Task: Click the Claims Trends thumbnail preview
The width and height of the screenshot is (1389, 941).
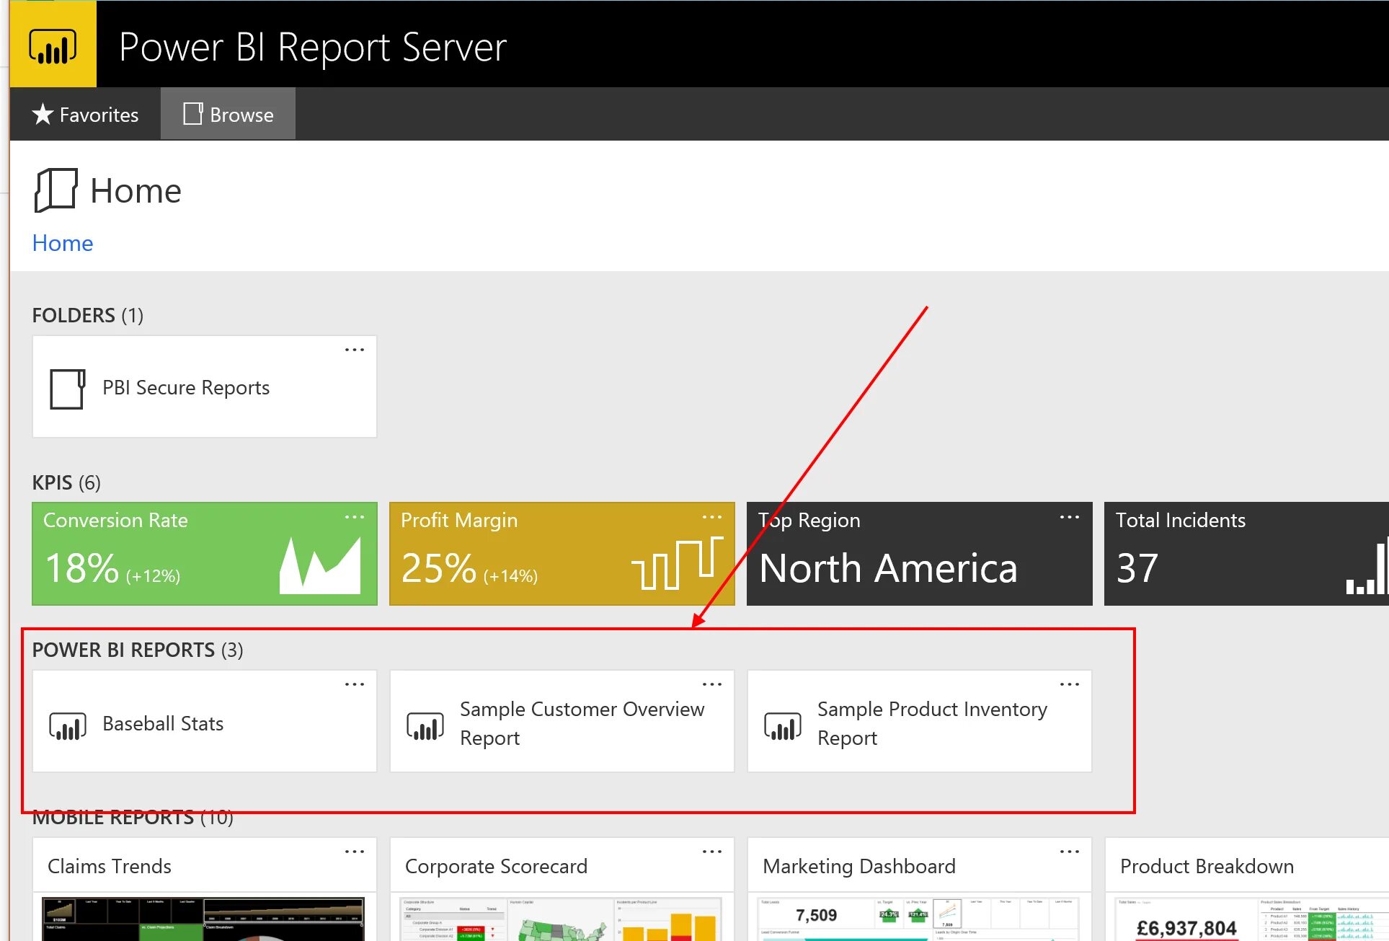Action: click(x=203, y=919)
